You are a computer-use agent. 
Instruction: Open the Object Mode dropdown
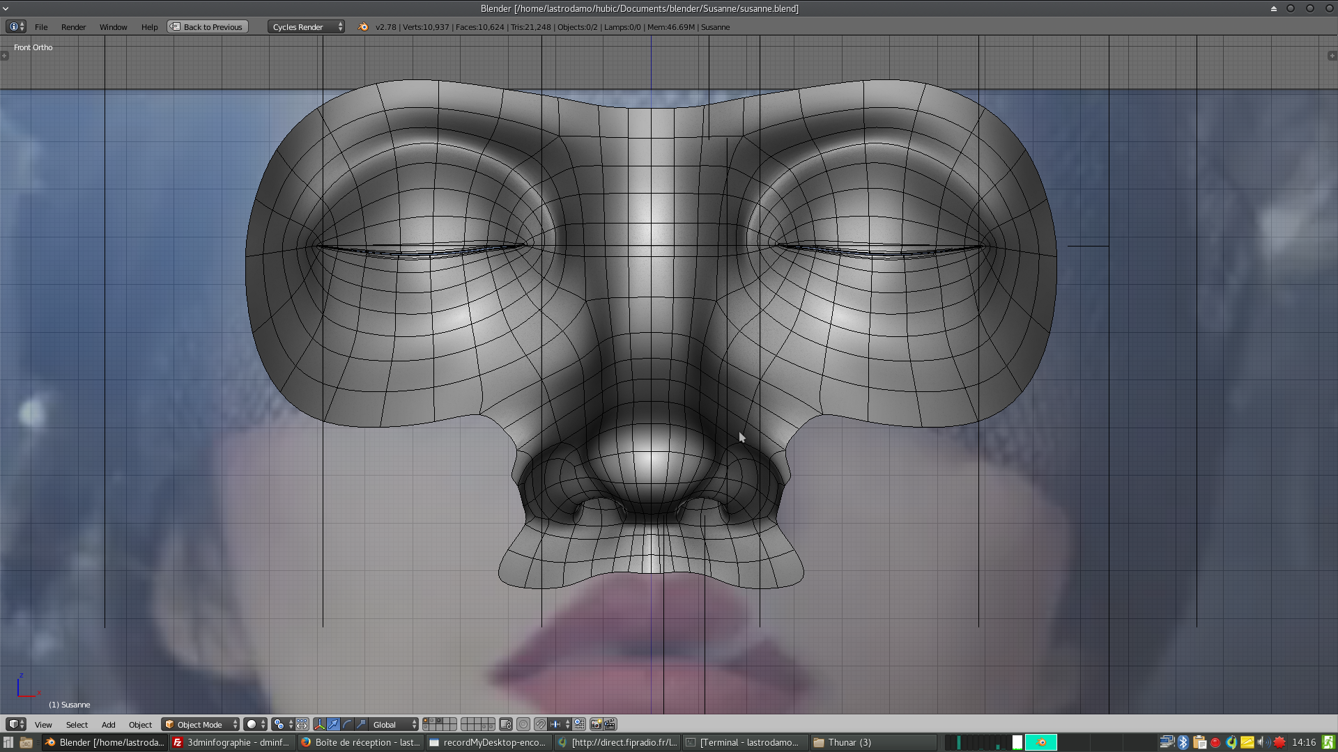coord(201,725)
